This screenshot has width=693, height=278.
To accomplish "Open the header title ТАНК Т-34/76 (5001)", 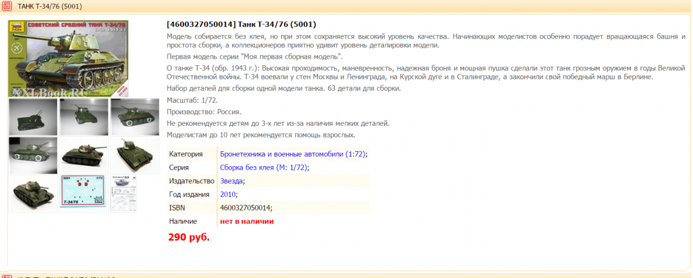I will [50, 6].
